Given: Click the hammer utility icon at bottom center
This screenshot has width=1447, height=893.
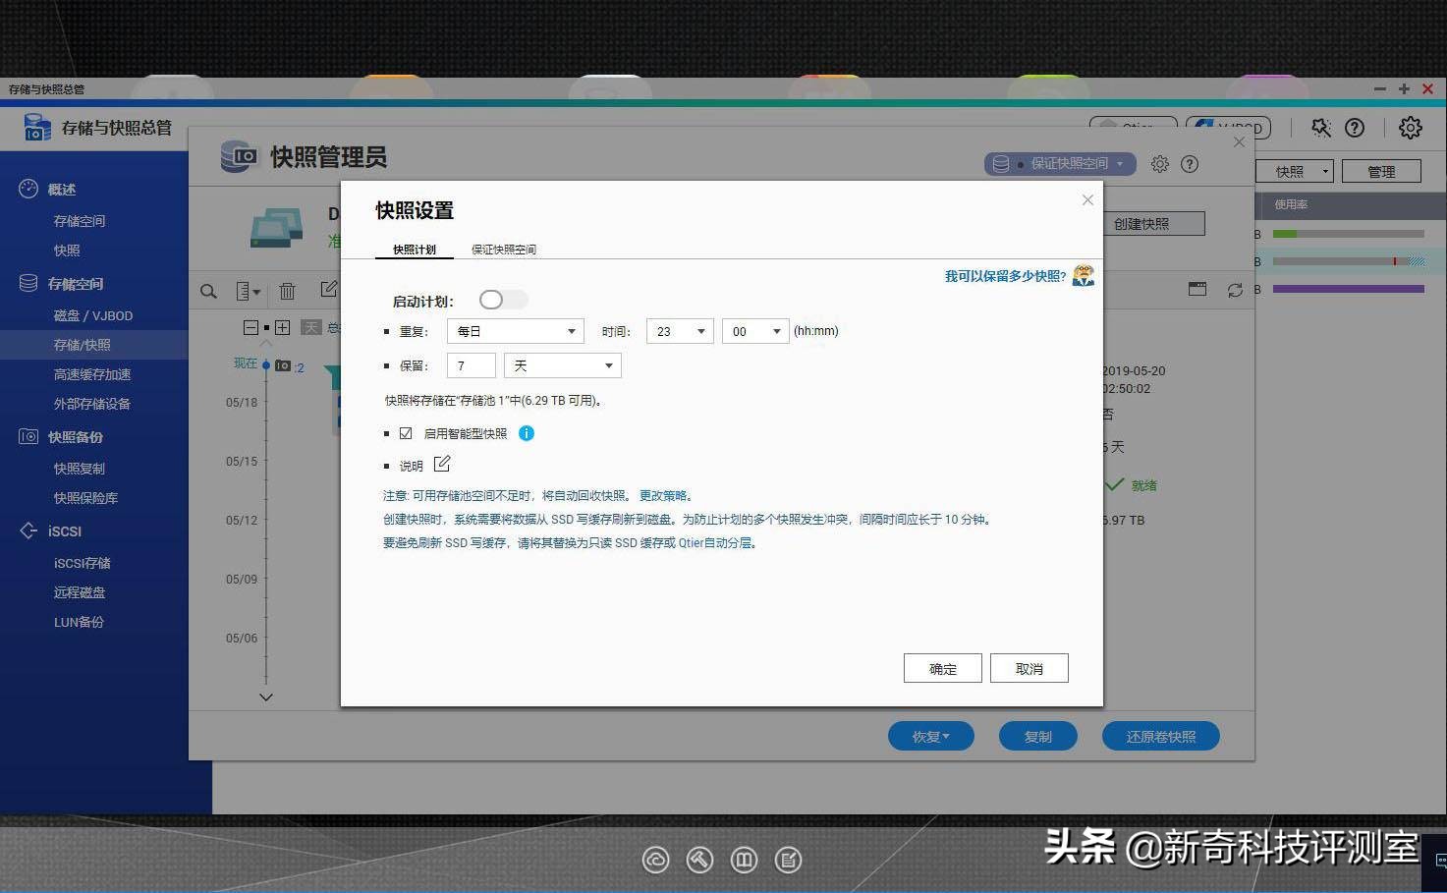Looking at the screenshot, I should click(699, 860).
